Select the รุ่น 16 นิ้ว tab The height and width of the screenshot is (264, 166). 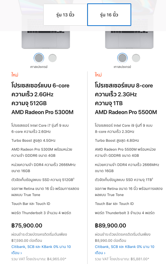[109, 15]
